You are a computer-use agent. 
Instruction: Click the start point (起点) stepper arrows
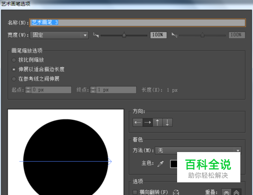(28, 90)
